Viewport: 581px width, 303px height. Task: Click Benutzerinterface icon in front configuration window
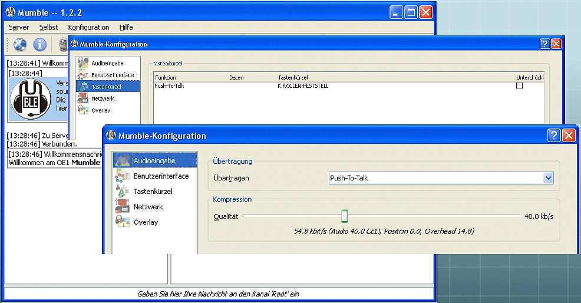point(123,176)
